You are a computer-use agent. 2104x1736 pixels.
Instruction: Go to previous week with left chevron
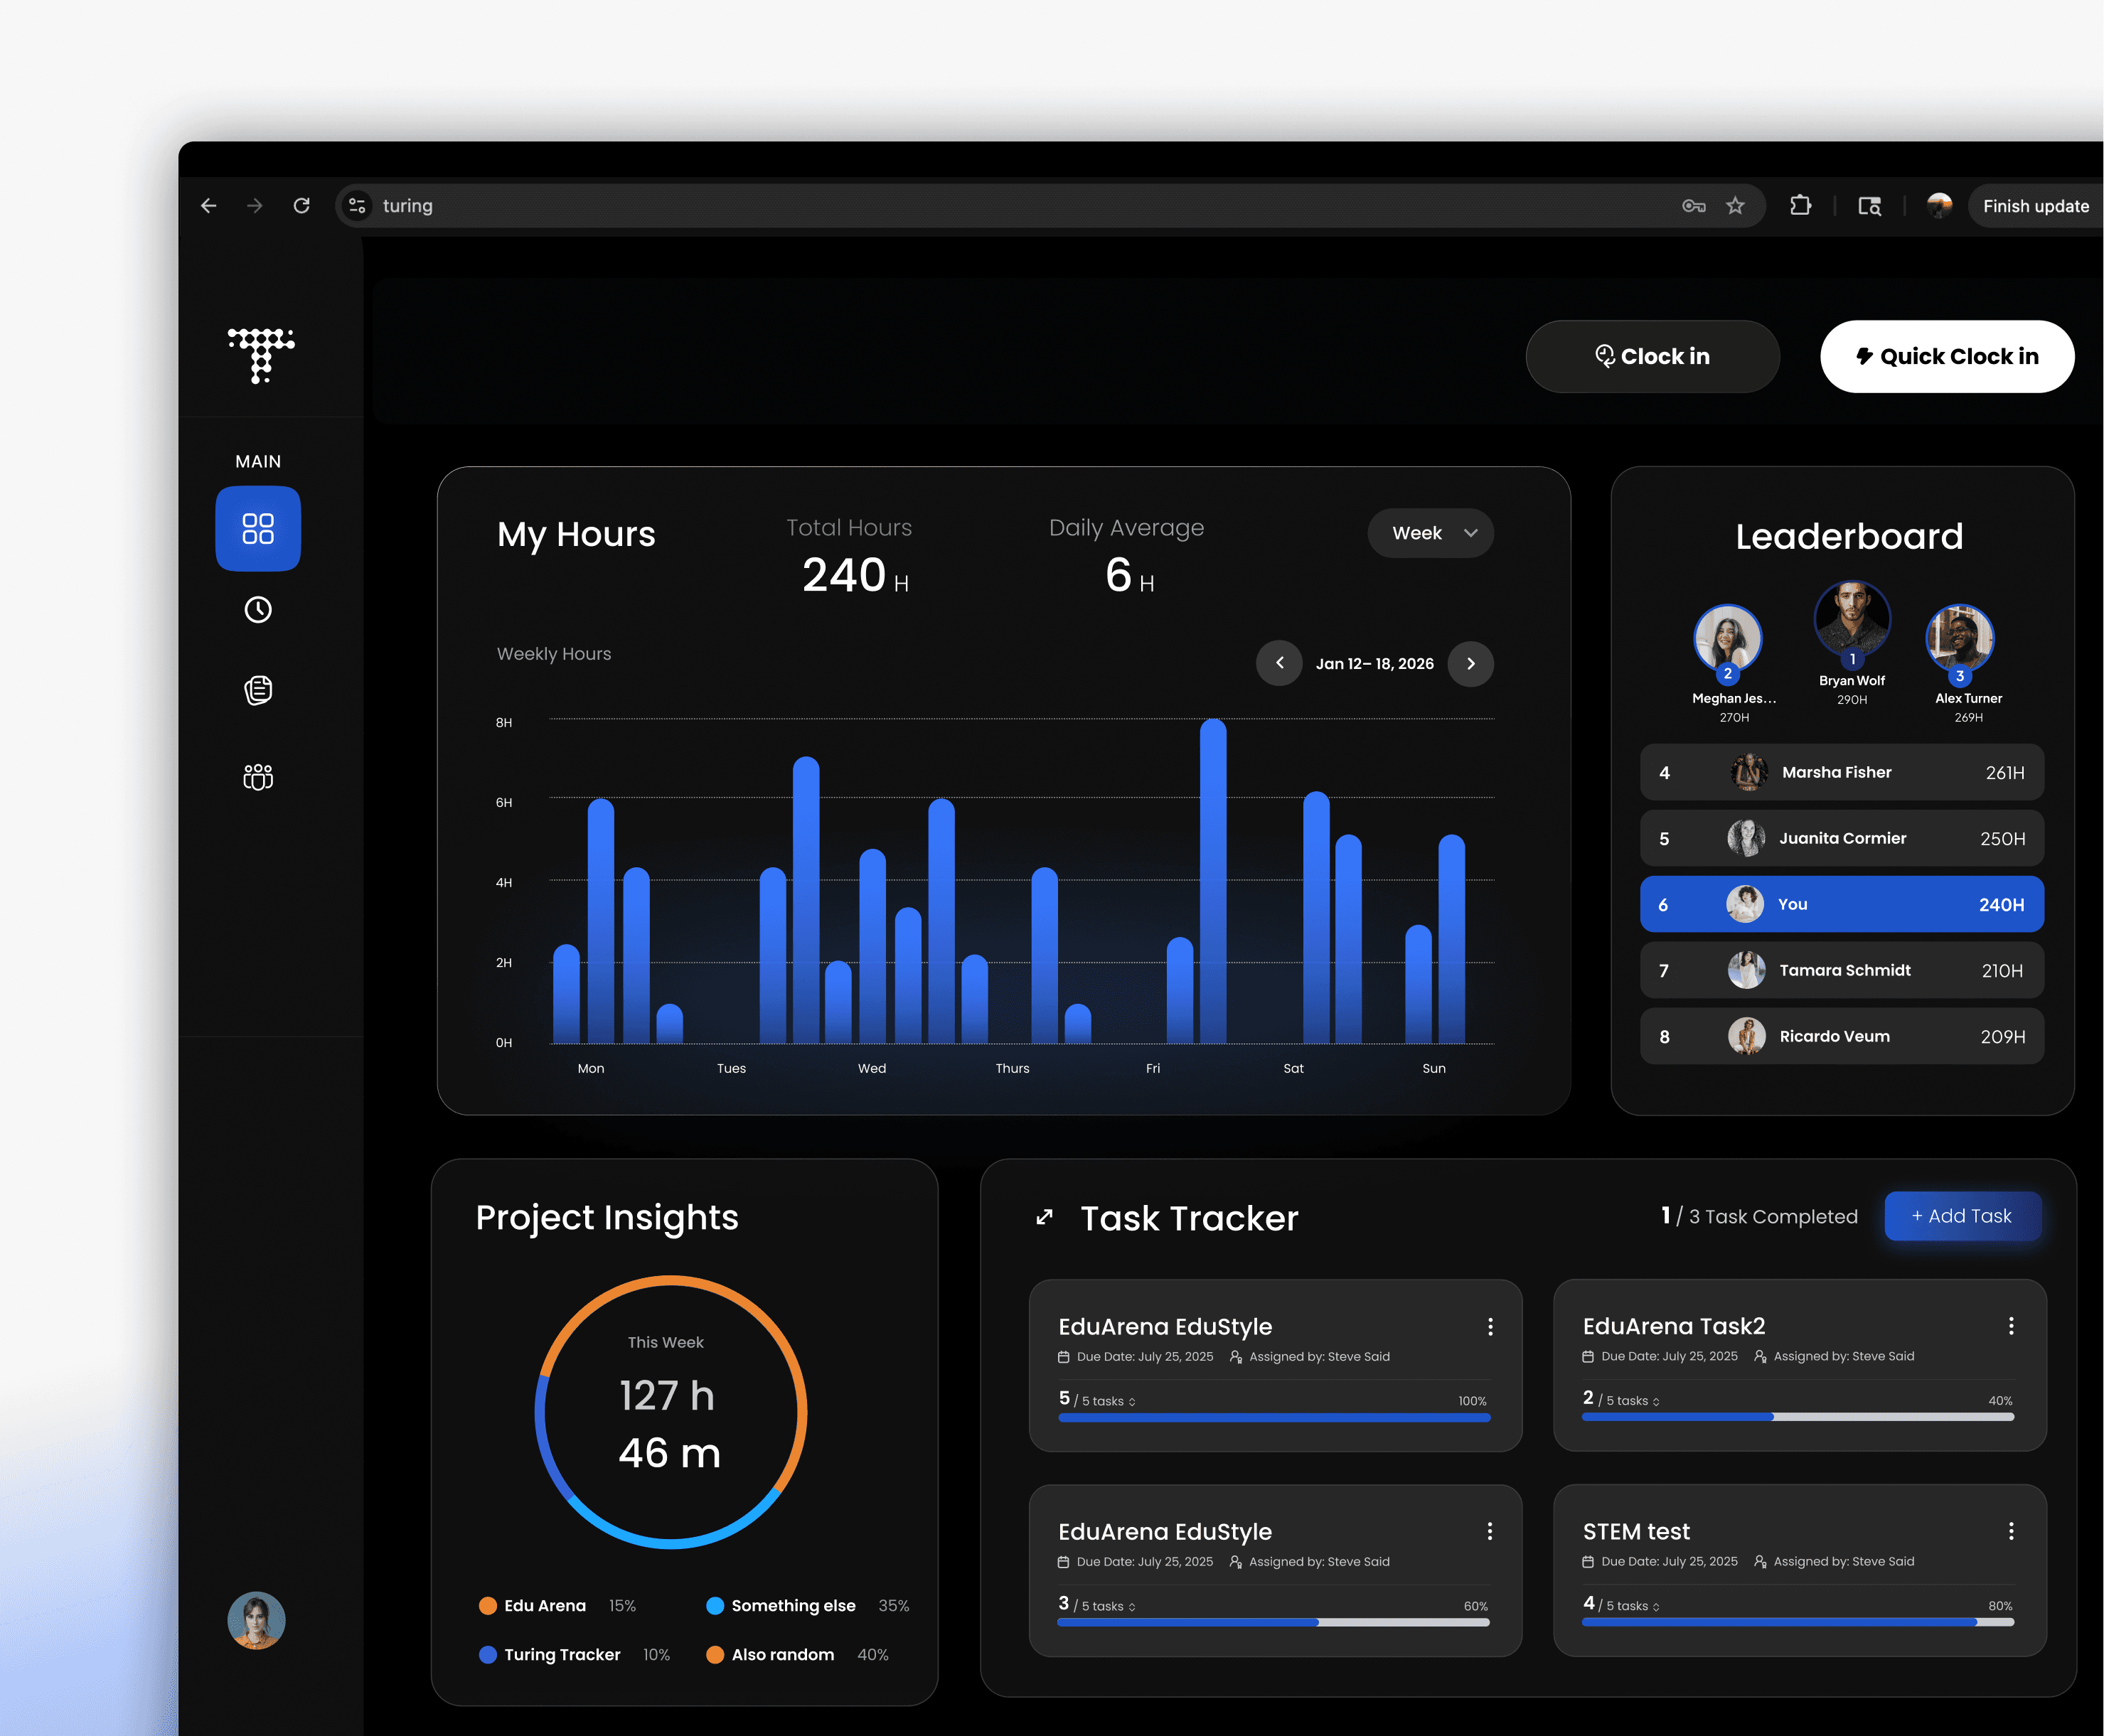tap(1279, 663)
